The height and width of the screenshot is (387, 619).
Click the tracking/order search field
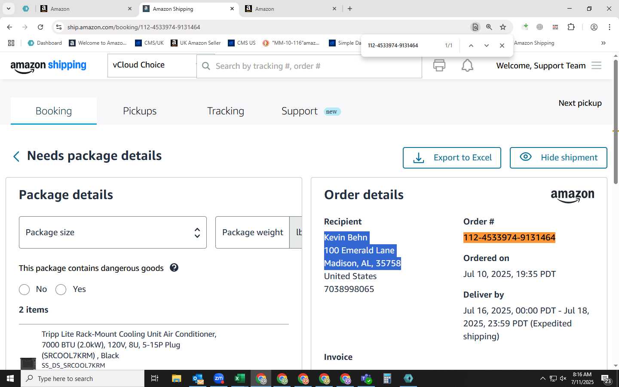pos(309,66)
